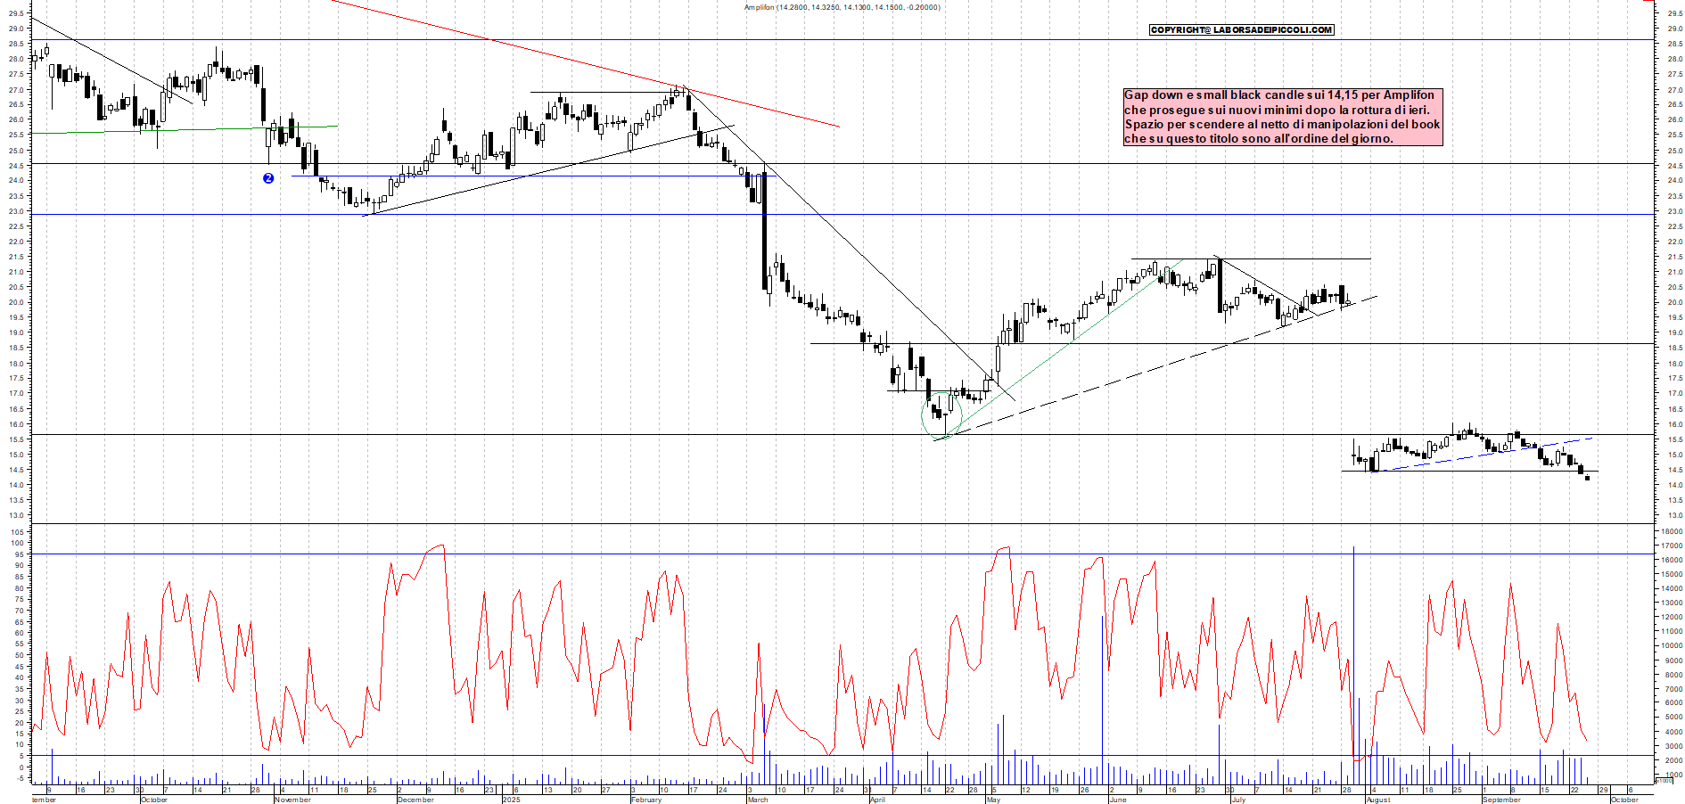Click the 18000 value on the volume axis
Image resolution: width=1685 pixels, height=804 pixels.
coord(1672,531)
